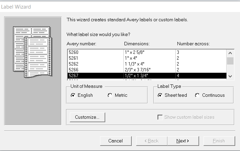Choose the Sheet feed label type
Image resolution: width=240 pixels, height=151 pixels.
click(x=160, y=95)
